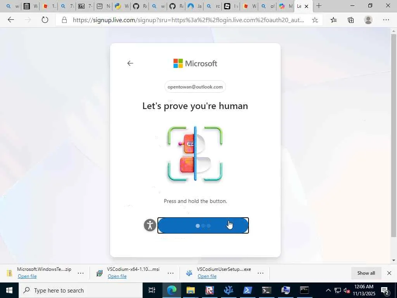The image size is (397, 298).
Task: Switch to the 7z icon tab
Action: click(x=85, y=6)
